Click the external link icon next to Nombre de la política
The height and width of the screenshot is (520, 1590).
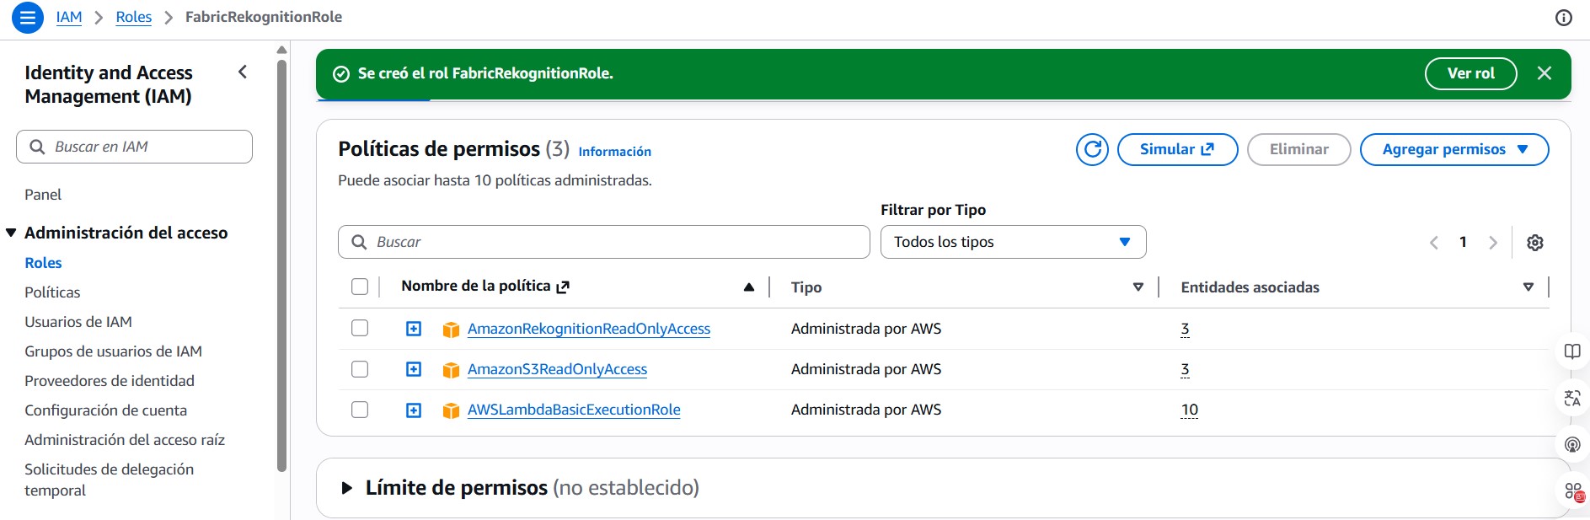[x=563, y=287]
